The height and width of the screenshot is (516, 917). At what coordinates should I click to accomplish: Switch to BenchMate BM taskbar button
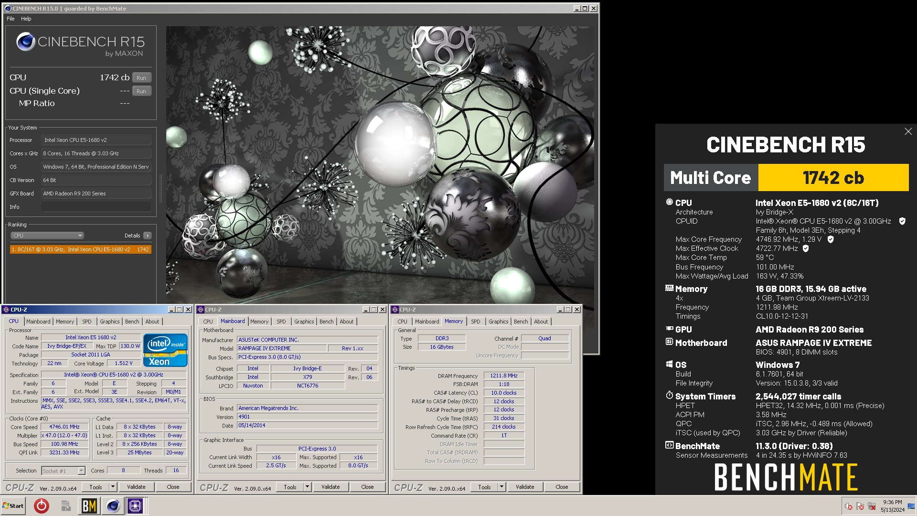click(x=89, y=505)
